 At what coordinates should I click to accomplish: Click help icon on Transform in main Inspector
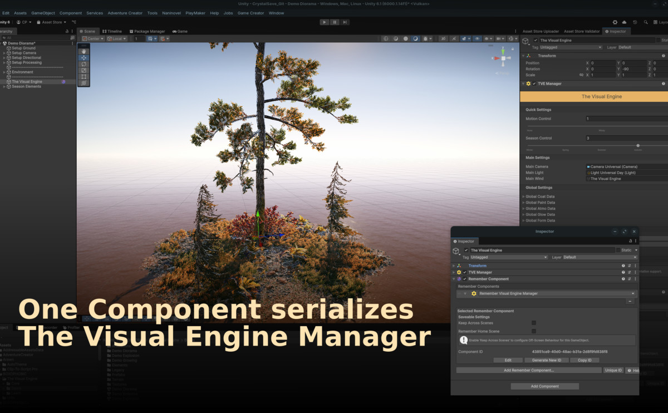tap(664, 56)
